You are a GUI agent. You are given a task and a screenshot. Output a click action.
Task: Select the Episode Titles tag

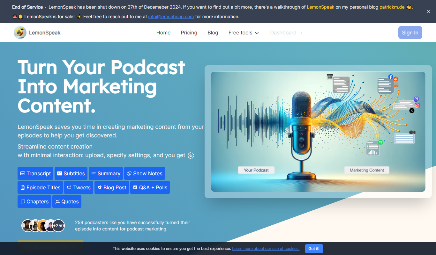40,187
